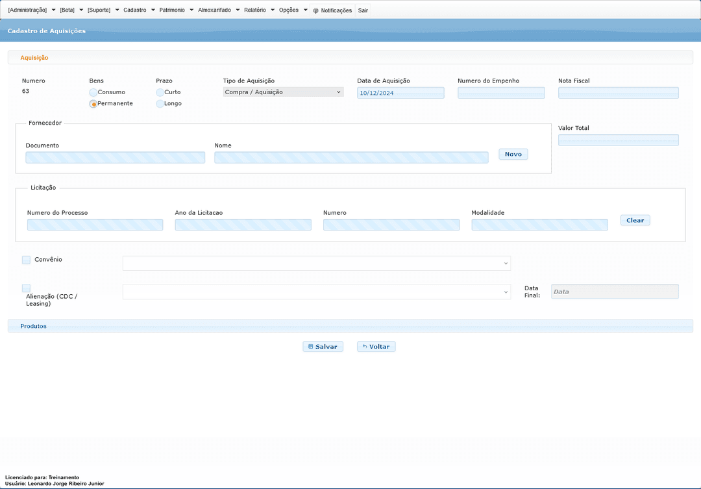Click the Nota Fiscal field
Image resolution: width=701 pixels, height=489 pixels.
[619, 93]
